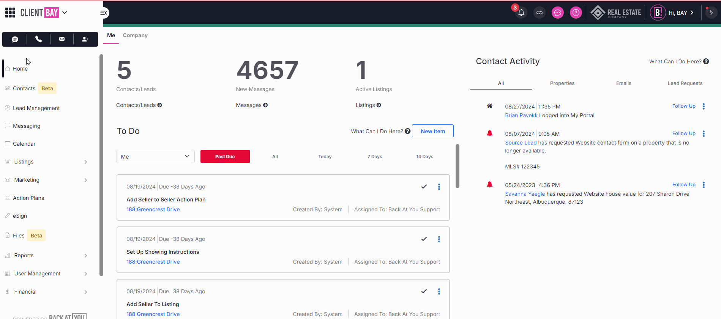Screen dimensions: 721x319
Task: Click the chat bubble quick action icon
Action: tap(15, 39)
